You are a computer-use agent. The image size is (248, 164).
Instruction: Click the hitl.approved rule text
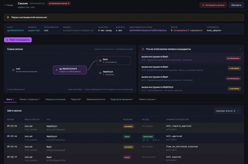click(x=174, y=136)
